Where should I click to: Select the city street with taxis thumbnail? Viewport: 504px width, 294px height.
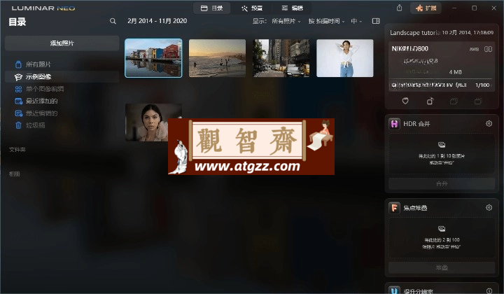pos(281,58)
